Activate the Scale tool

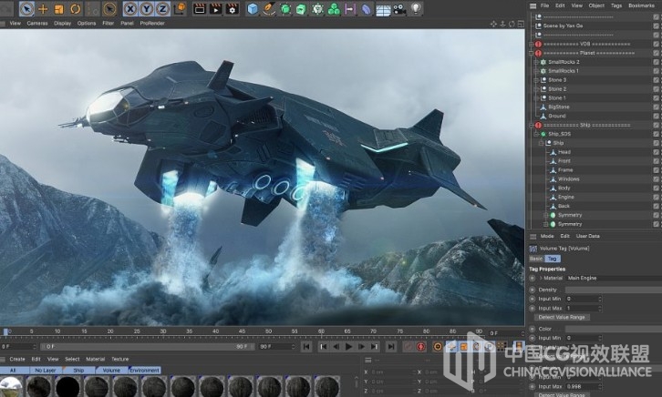click(59, 9)
